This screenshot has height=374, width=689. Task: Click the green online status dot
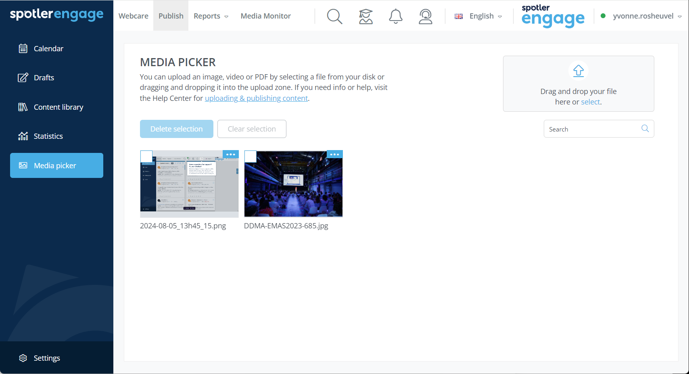(x=603, y=16)
